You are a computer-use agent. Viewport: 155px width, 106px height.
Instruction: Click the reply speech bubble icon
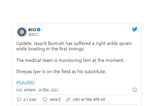click(x=45, y=99)
